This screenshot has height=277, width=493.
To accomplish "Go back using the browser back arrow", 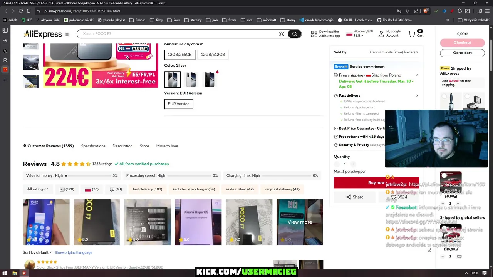I will pyautogui.click(x=5, y=11).
